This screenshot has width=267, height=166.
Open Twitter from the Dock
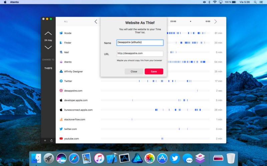175,158
